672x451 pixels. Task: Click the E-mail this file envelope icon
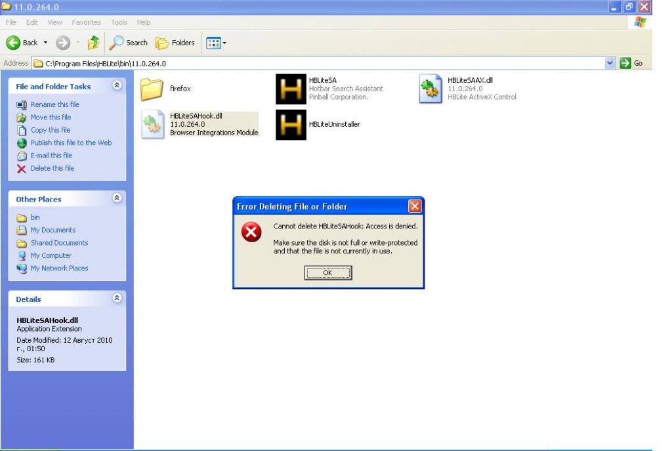22,156
